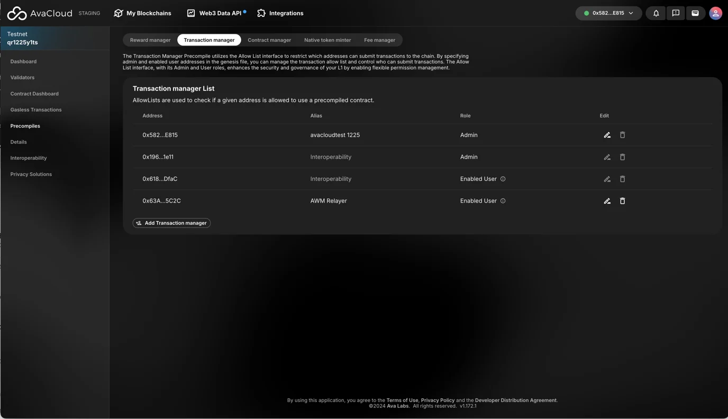Go to Validators in the sidebar
Screen dimensions: 728x419
click(22, 78)
